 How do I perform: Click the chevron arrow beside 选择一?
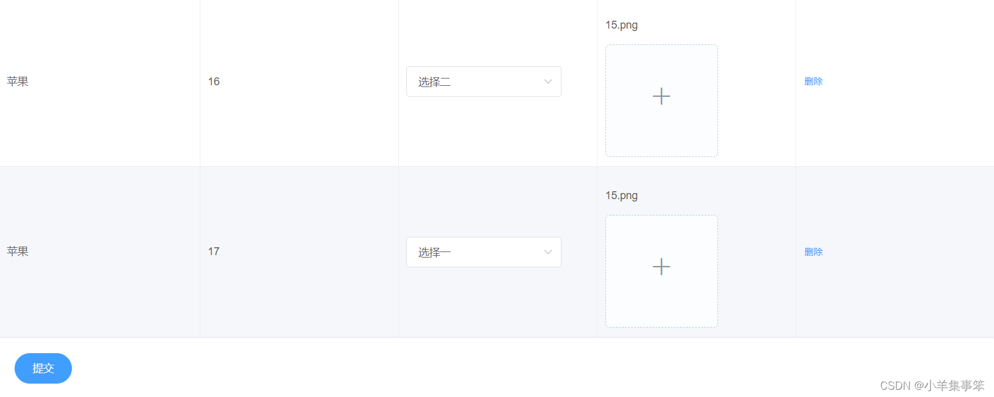(548, 252)
